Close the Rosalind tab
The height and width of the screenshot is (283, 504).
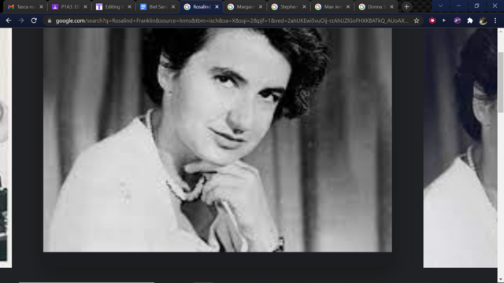(217, 7)
